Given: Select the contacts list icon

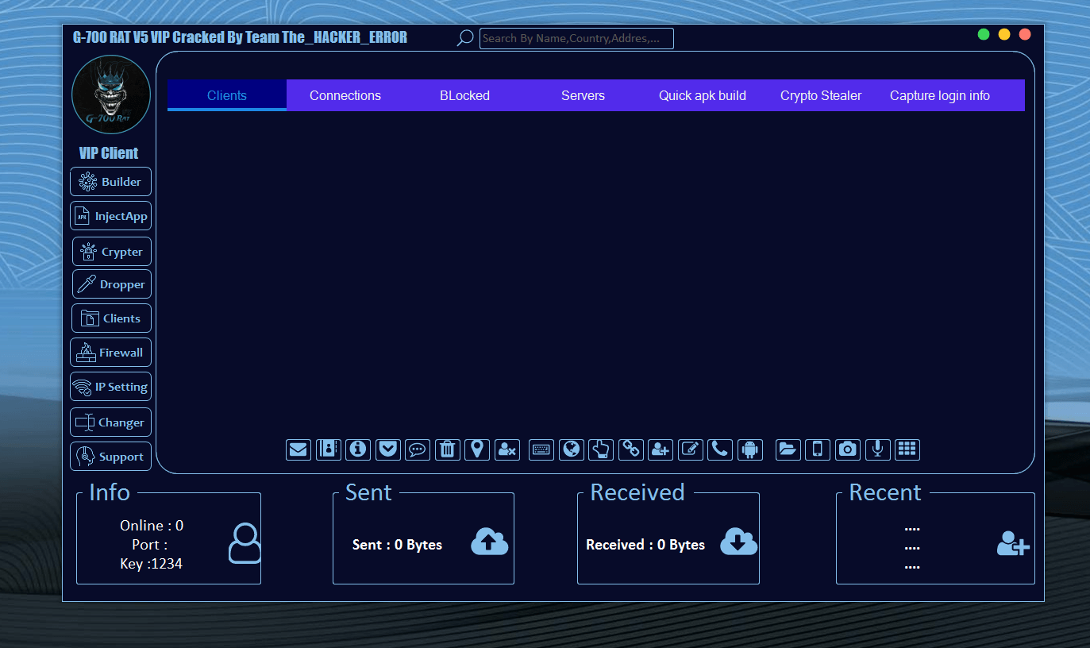Looking at the screenshot, I should pos(328,449).
